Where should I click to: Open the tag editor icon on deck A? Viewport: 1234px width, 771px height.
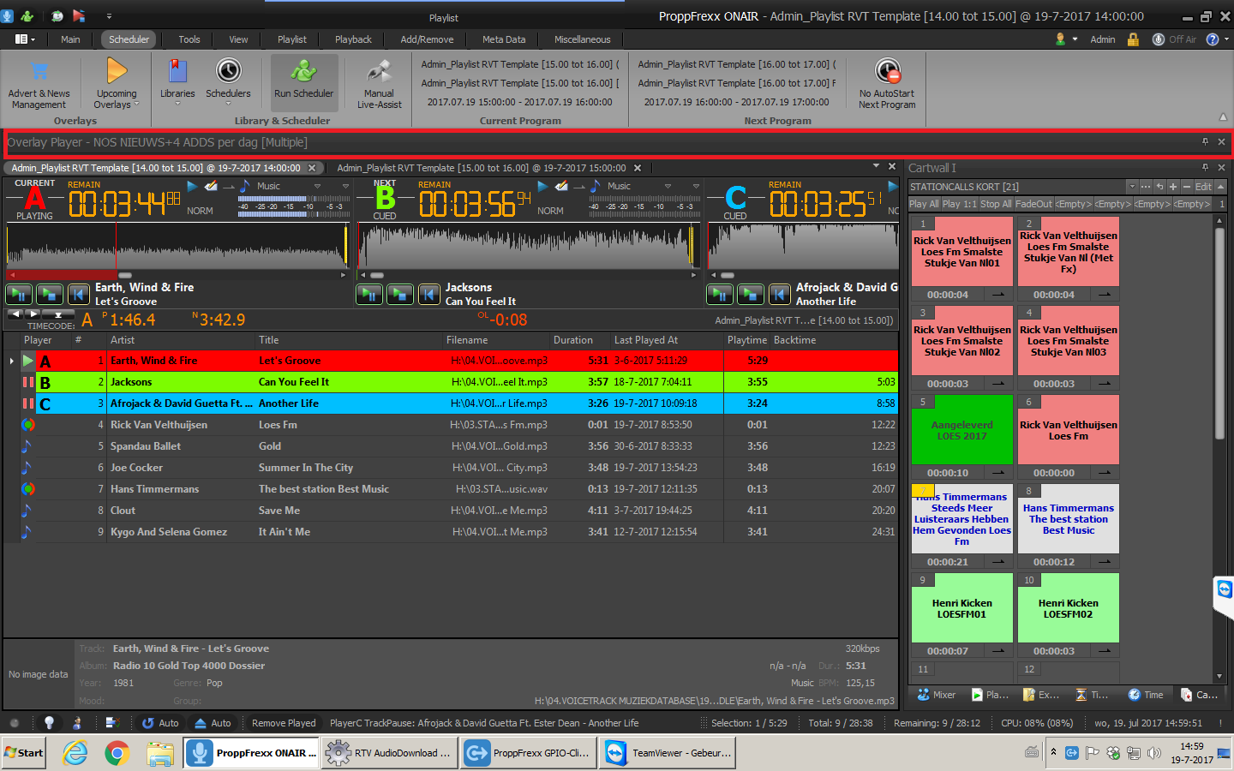[211, 186]
